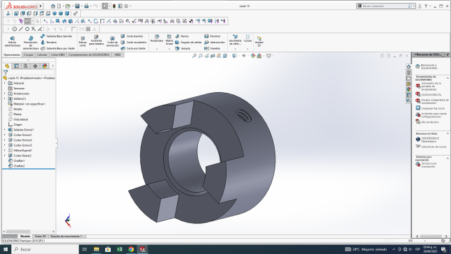Open the DimXpertManager crosshair tab
This screenshot has width=451, height=254.
tap(35, 66)
